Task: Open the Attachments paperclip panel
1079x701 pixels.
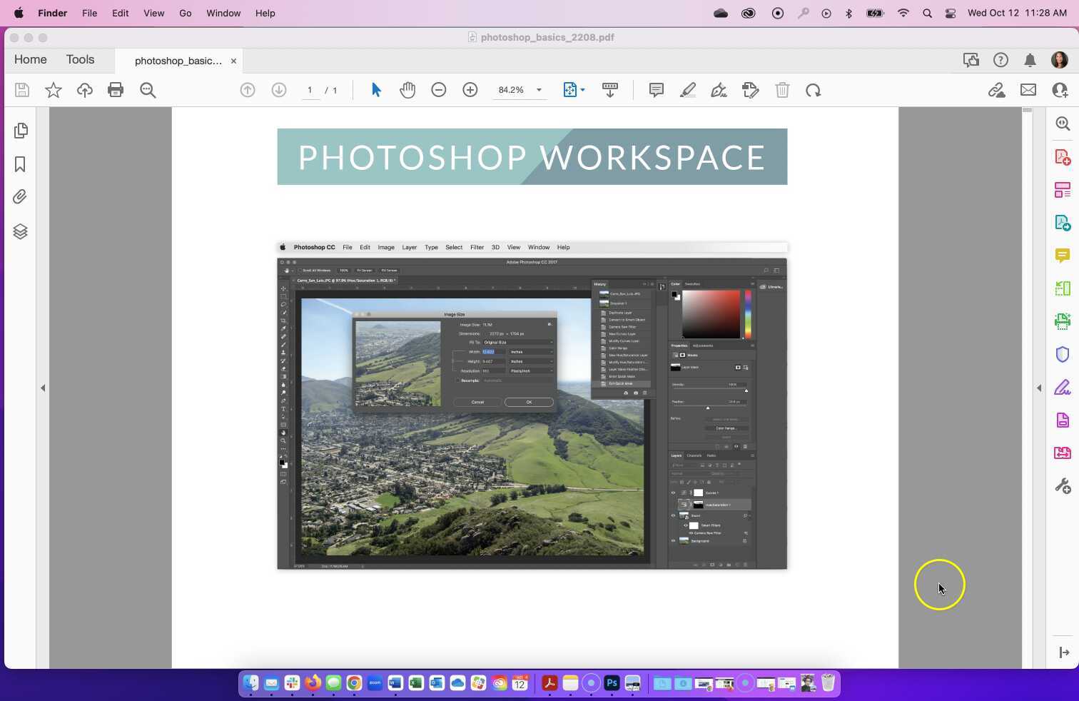Action: pyautogui.click(x=20, y=197)
